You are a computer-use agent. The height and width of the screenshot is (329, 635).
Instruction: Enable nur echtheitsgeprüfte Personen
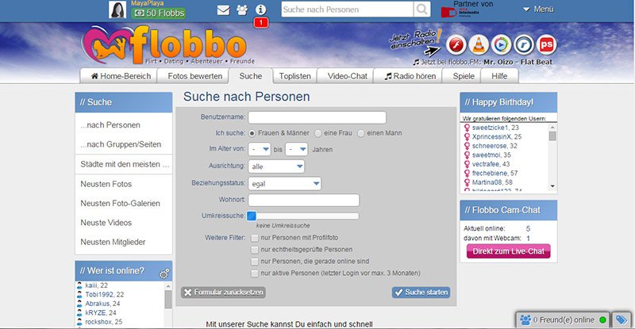pyautogui.click(x=254, y=250)
